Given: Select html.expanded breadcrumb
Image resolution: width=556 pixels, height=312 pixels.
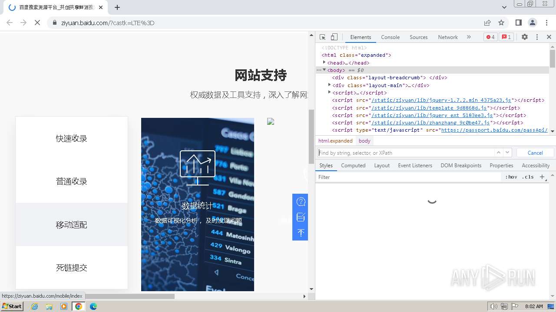Looking at the screenshot, I should pos(335,141).
